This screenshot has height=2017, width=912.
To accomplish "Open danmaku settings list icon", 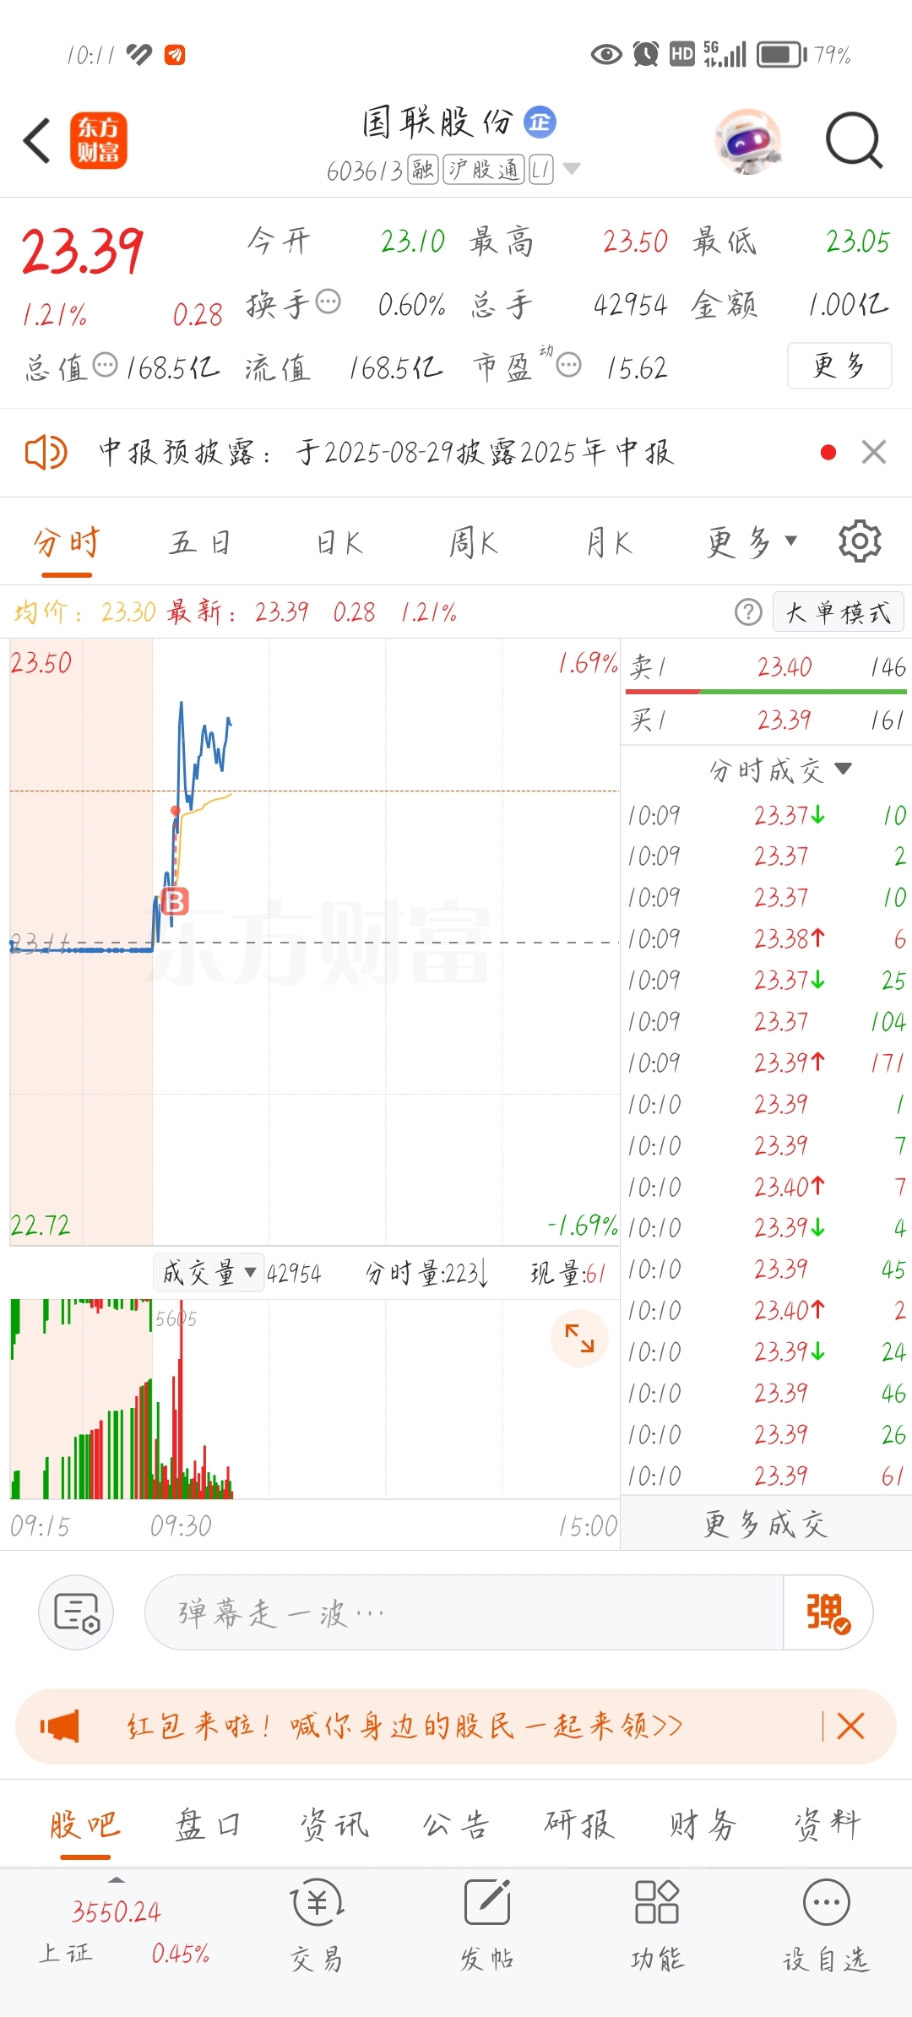I will click(76, 1612).
